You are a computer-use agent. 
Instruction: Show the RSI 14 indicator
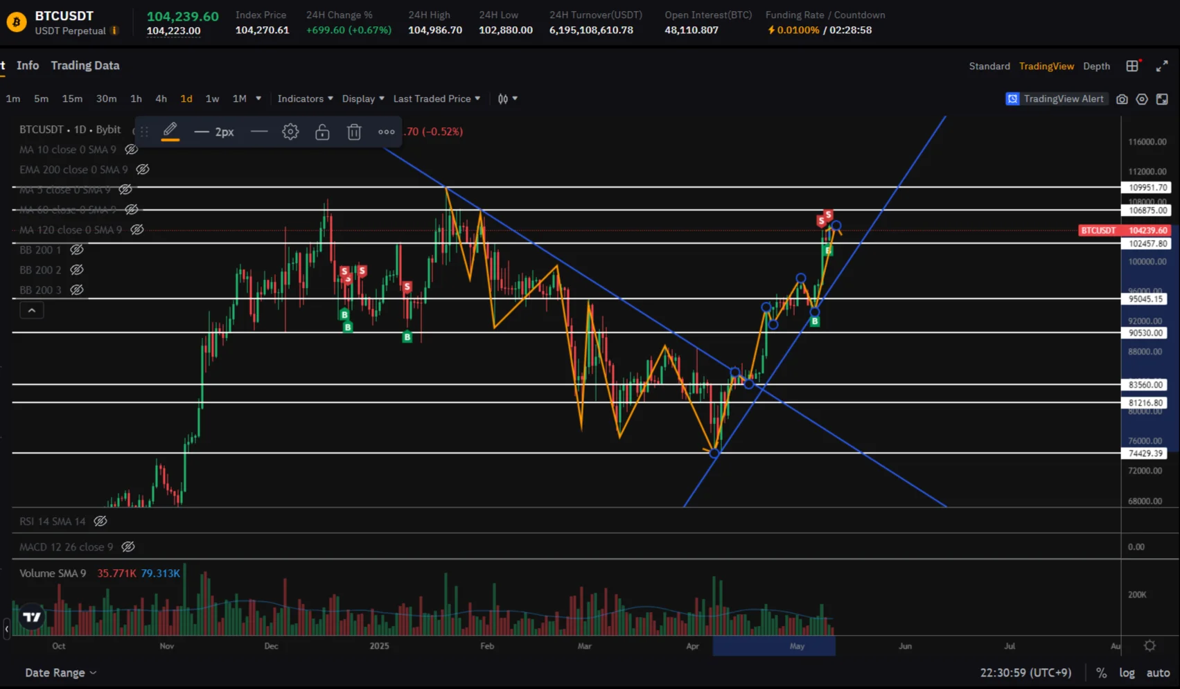[100, 521]
